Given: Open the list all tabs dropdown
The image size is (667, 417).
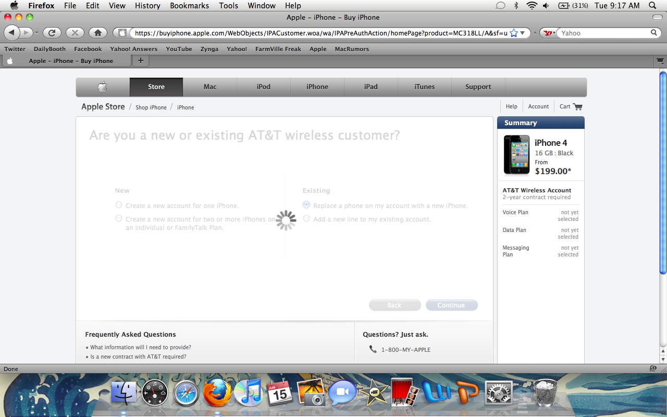Looking at the screenshot, I should point(660,61).
